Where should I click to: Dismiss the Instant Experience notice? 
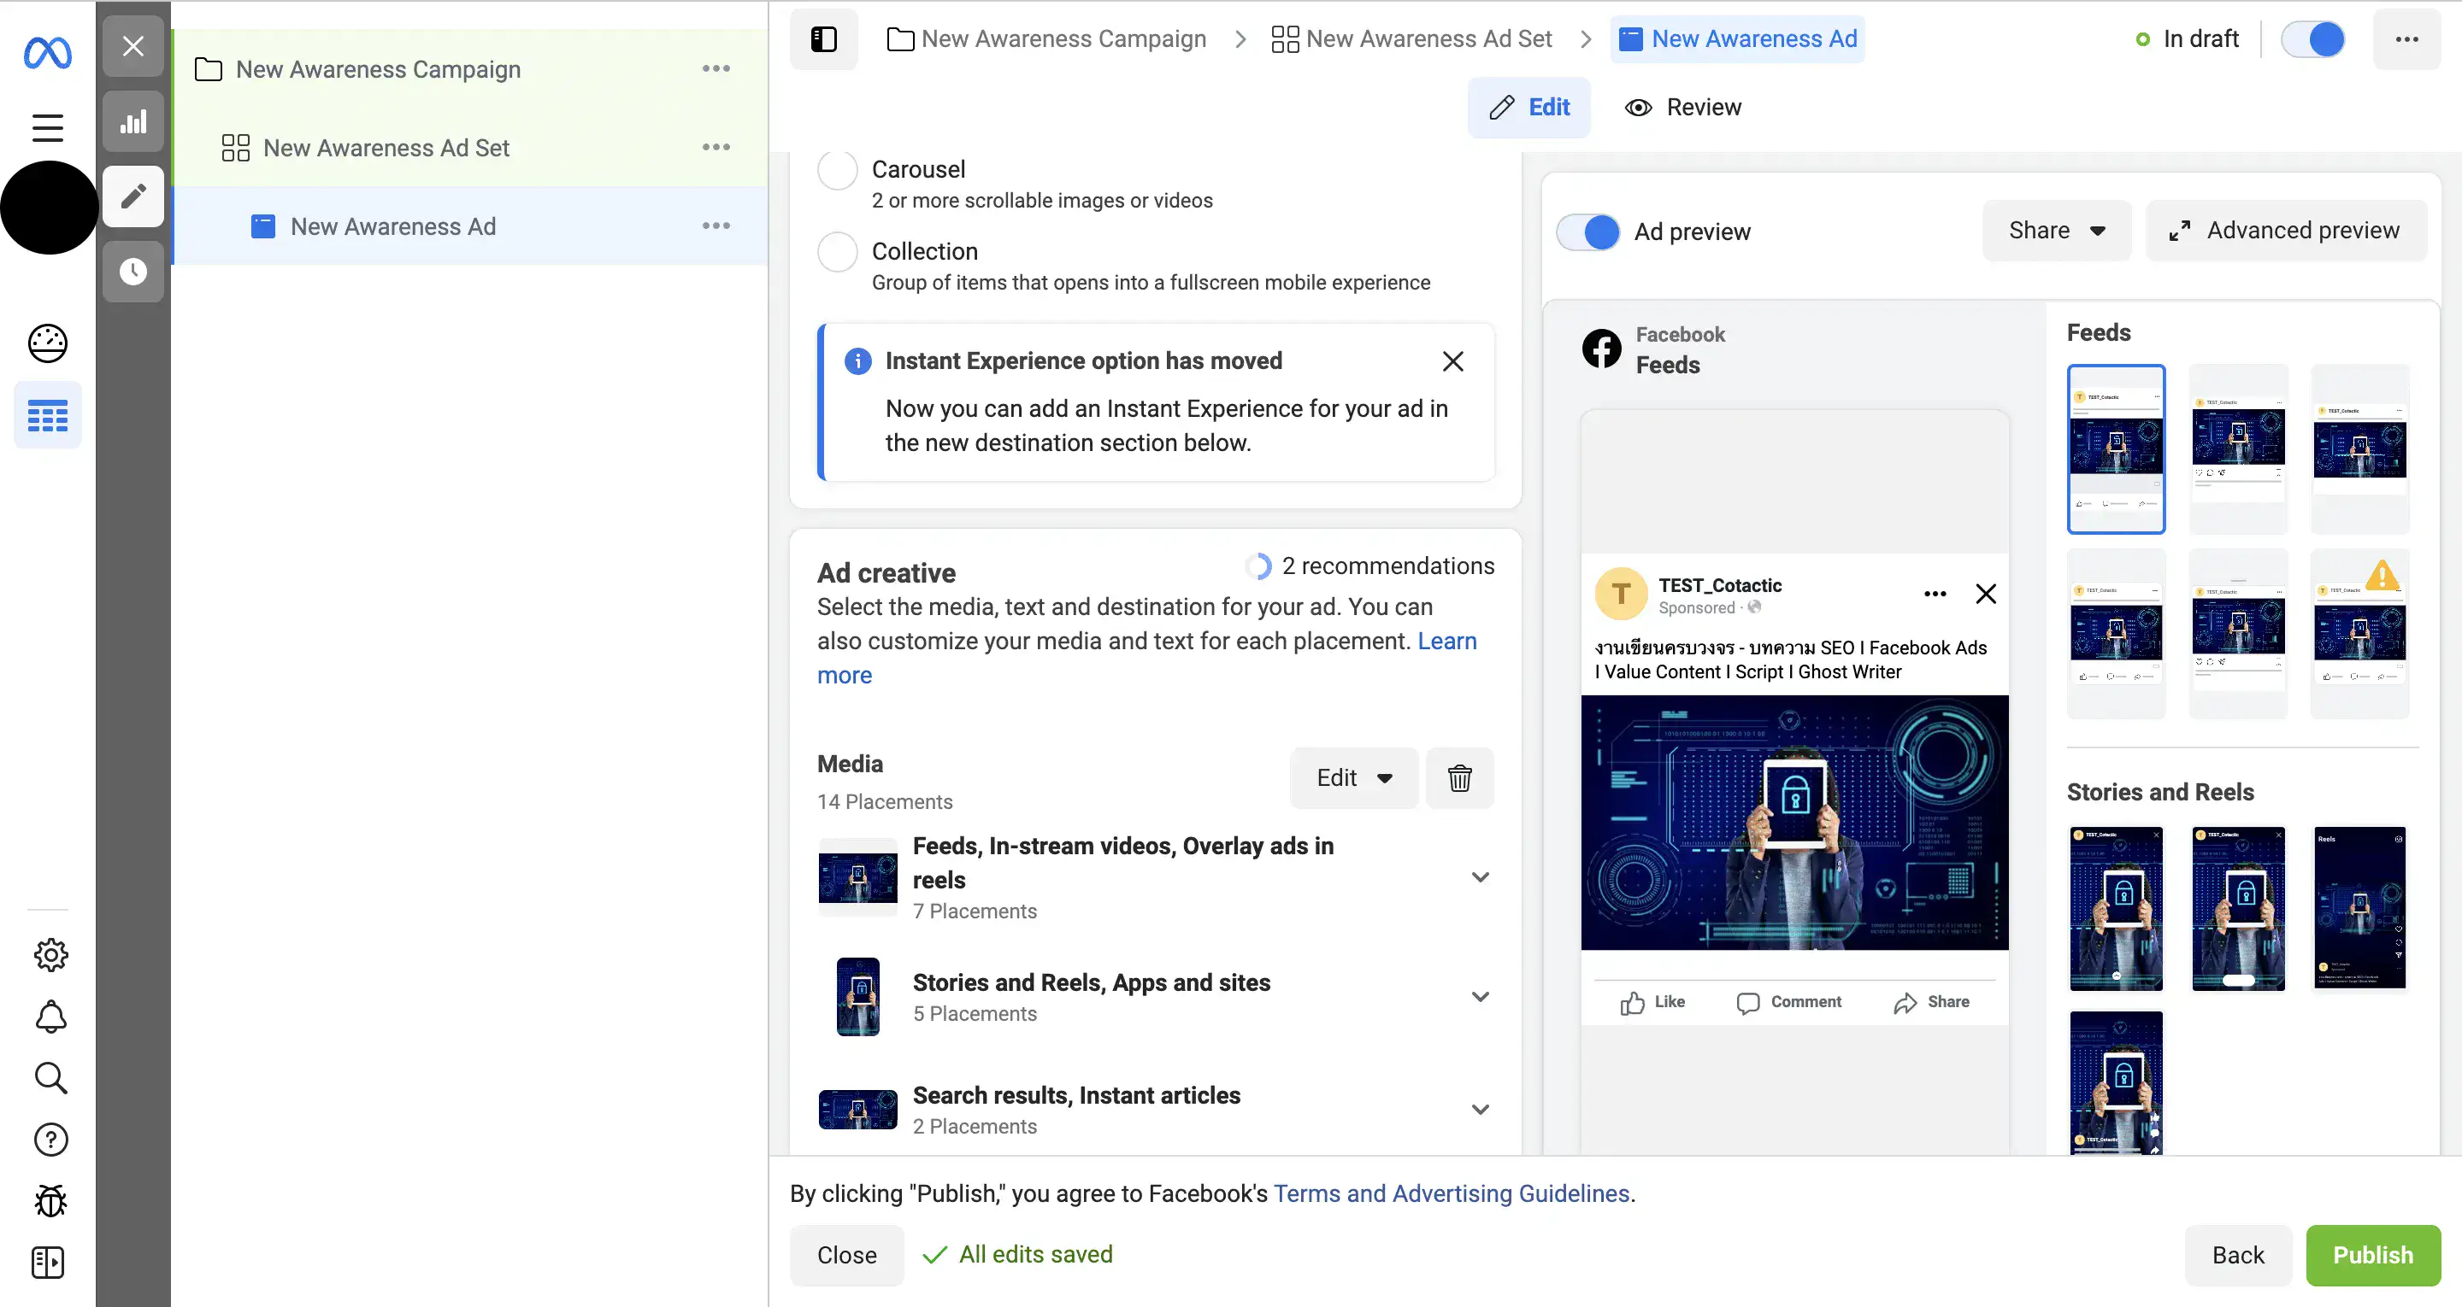(1452, 361)
